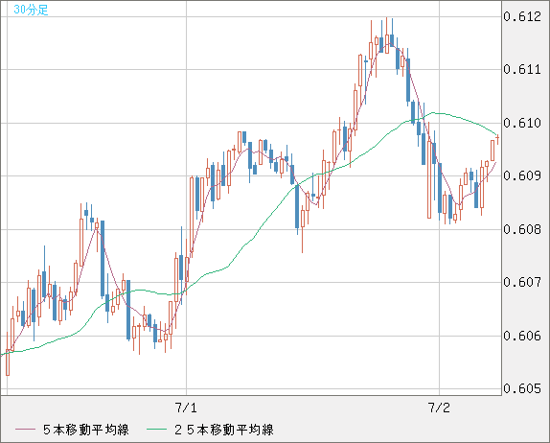Click the 0.611 price axis label
Viewport: 550px width, 443px height.
(522, 69)
